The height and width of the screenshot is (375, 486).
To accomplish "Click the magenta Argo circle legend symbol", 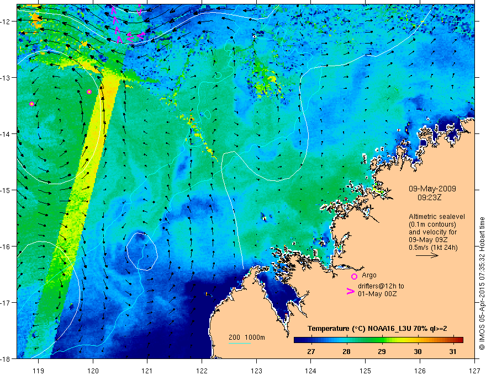I will 354,276.
